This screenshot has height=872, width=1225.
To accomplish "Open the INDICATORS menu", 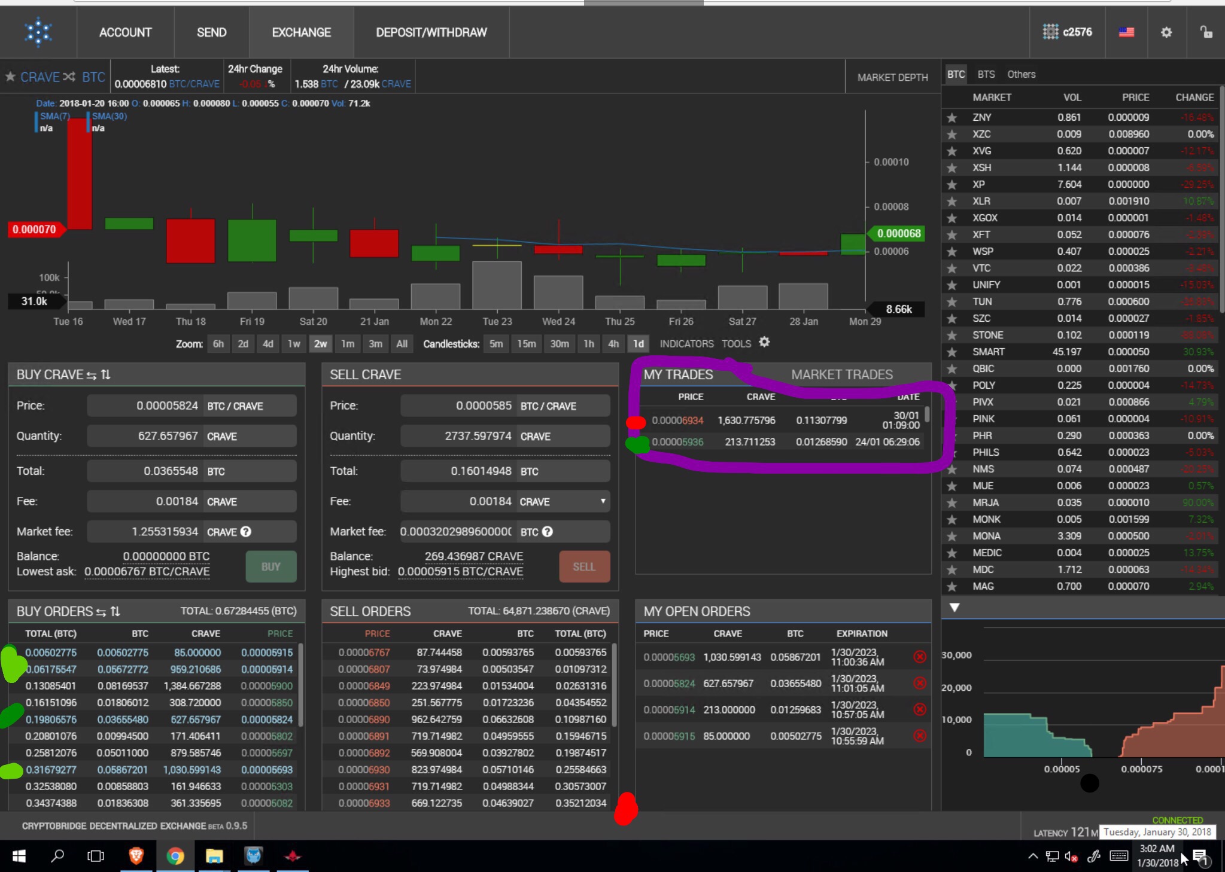I will point(686,344).
